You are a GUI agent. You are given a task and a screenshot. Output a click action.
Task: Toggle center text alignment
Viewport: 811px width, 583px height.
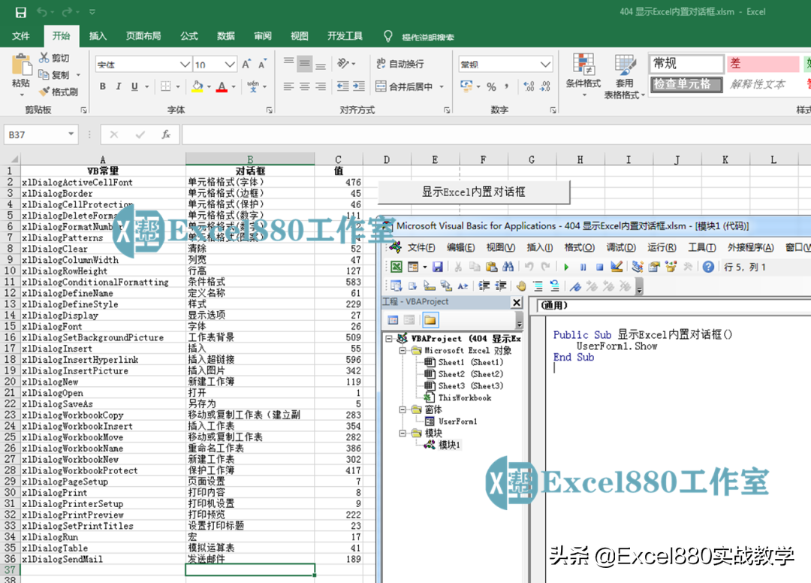point(305,86)
